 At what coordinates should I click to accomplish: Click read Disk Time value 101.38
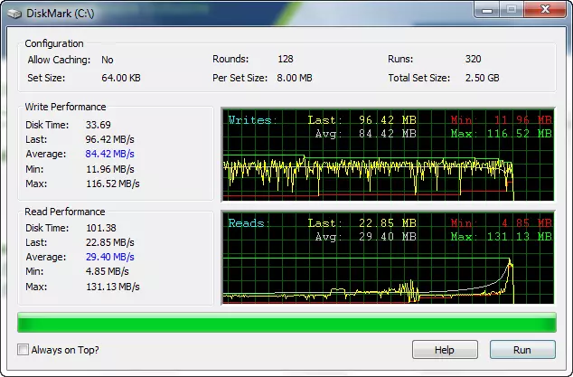click(101, 228)
